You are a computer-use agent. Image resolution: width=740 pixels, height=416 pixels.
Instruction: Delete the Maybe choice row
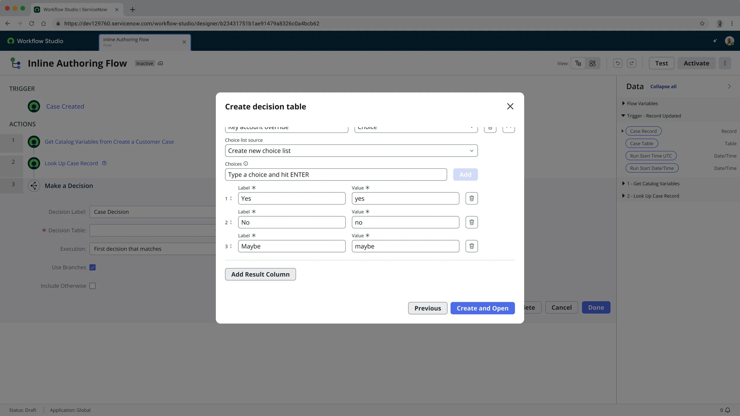pyautogui.click(x=472, y=246)
